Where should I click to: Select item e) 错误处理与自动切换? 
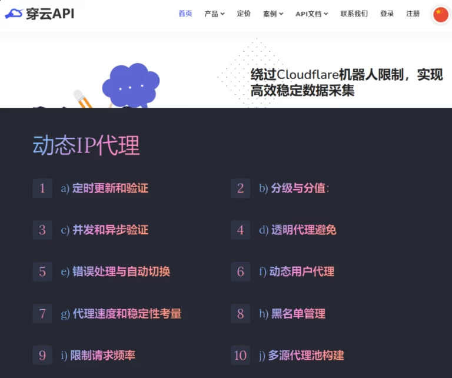115,271
